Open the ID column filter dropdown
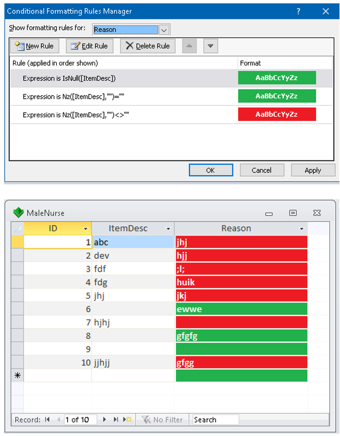This screenshot has width=340, height=436. [x=86, y=229]
